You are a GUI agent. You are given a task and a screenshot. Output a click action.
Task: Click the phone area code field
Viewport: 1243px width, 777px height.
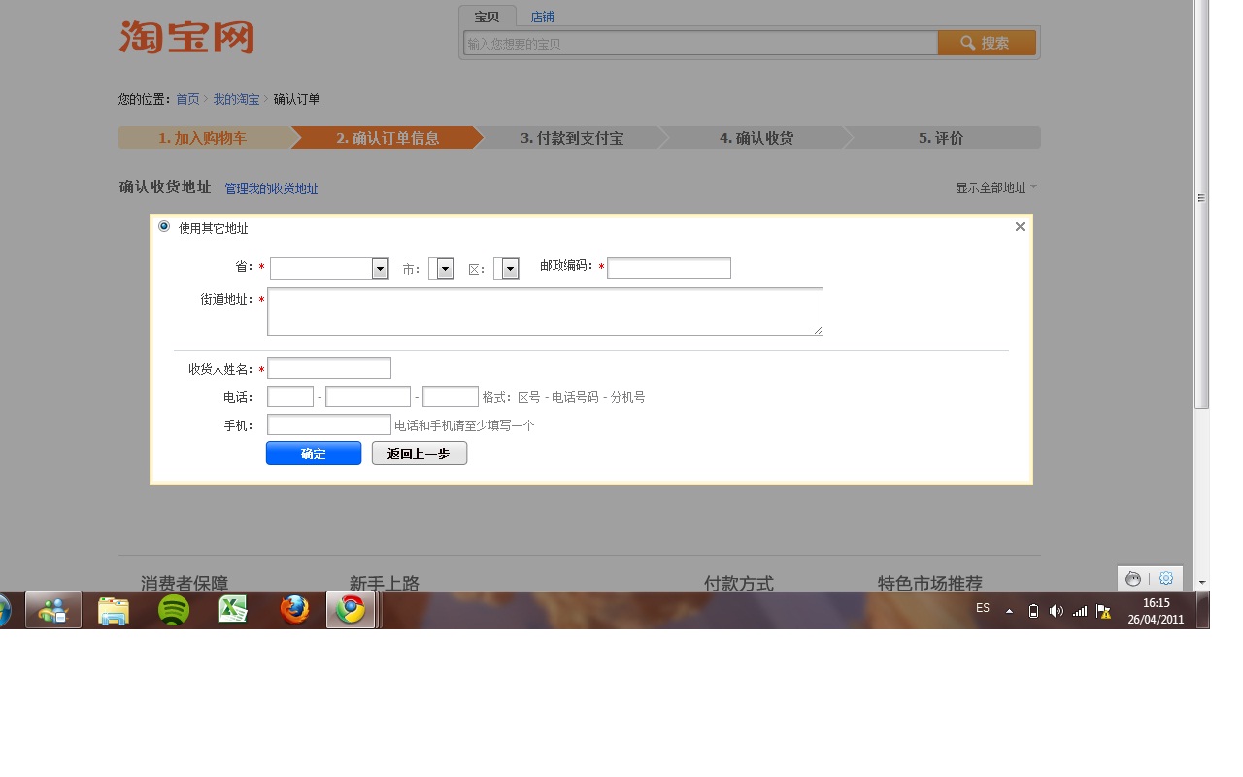(290, 396)
